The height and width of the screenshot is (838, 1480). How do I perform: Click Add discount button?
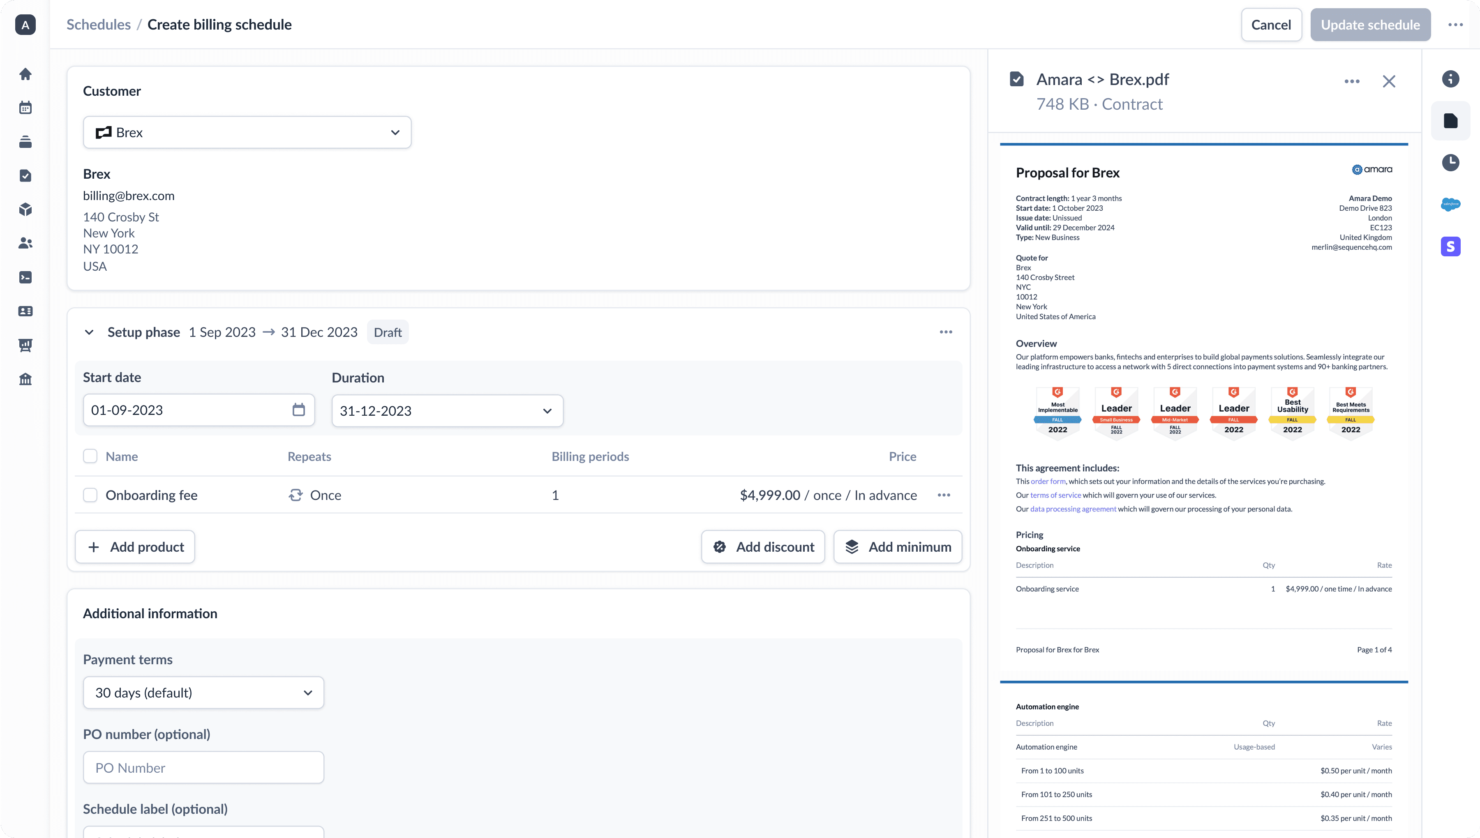(763, 547)
